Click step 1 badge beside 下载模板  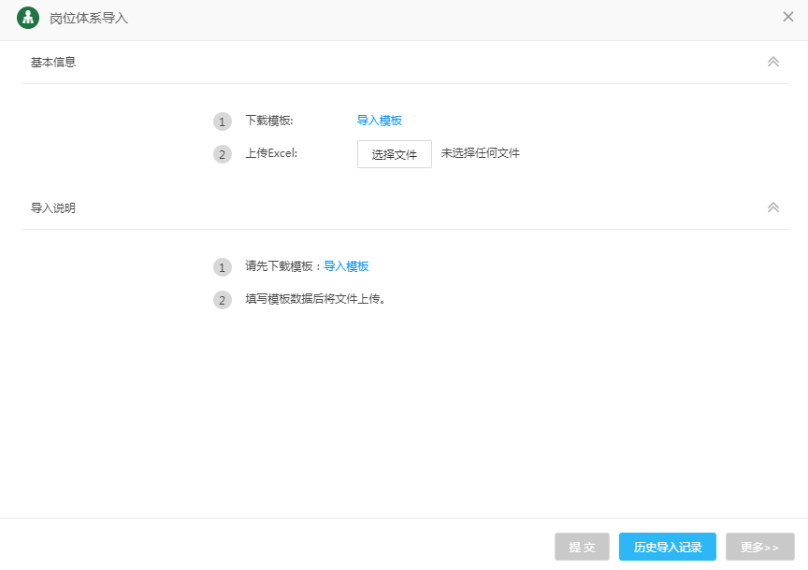pos(222,121)
